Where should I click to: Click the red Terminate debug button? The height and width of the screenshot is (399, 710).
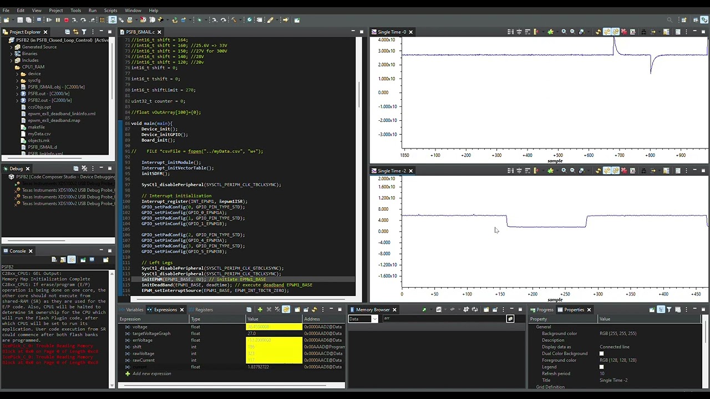pos(66,20)
